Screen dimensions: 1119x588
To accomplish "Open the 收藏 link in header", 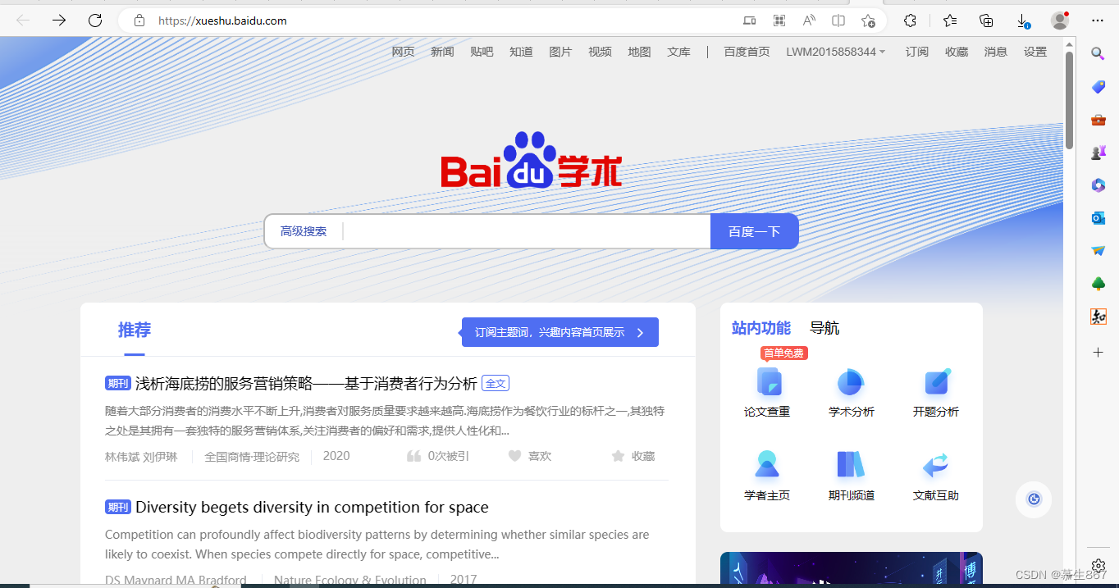I will [x=957, y=52].
